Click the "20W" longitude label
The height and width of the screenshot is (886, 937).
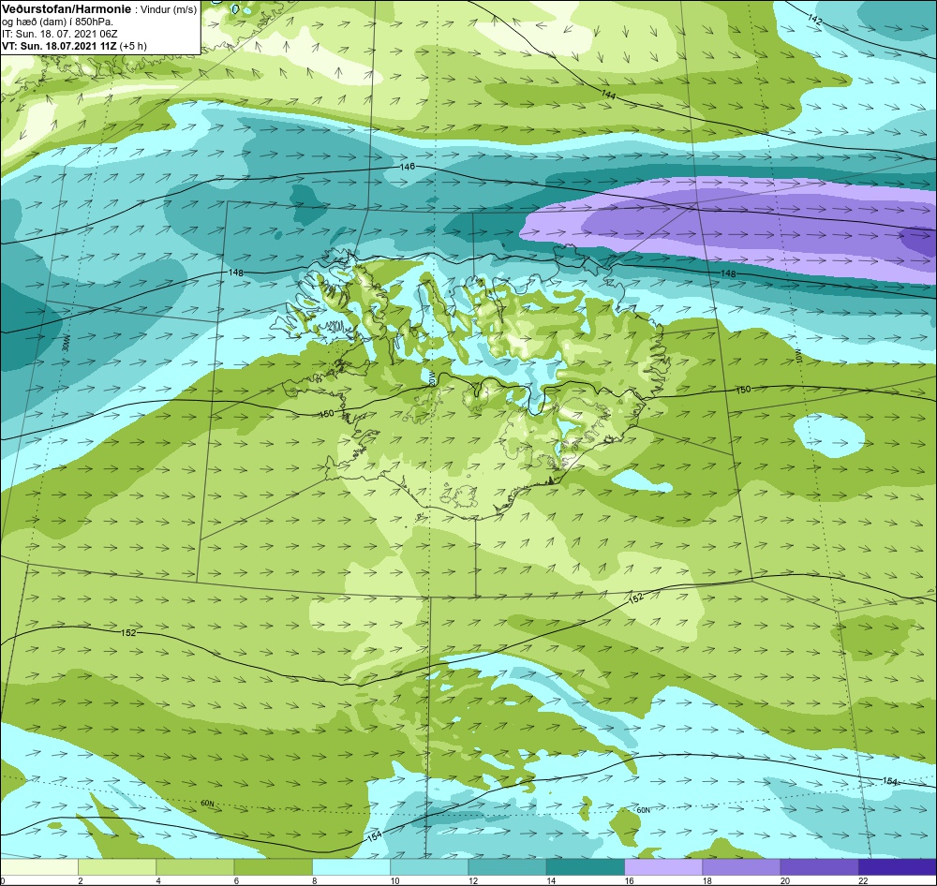pos(431,378)
